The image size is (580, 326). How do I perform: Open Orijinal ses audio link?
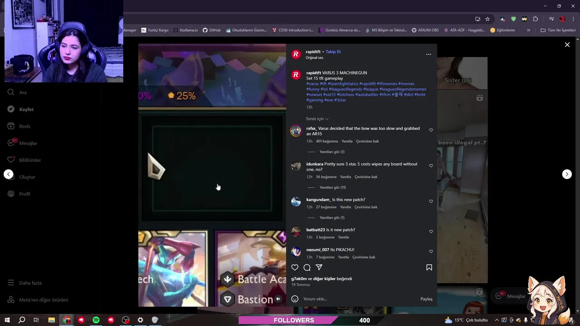314,58
